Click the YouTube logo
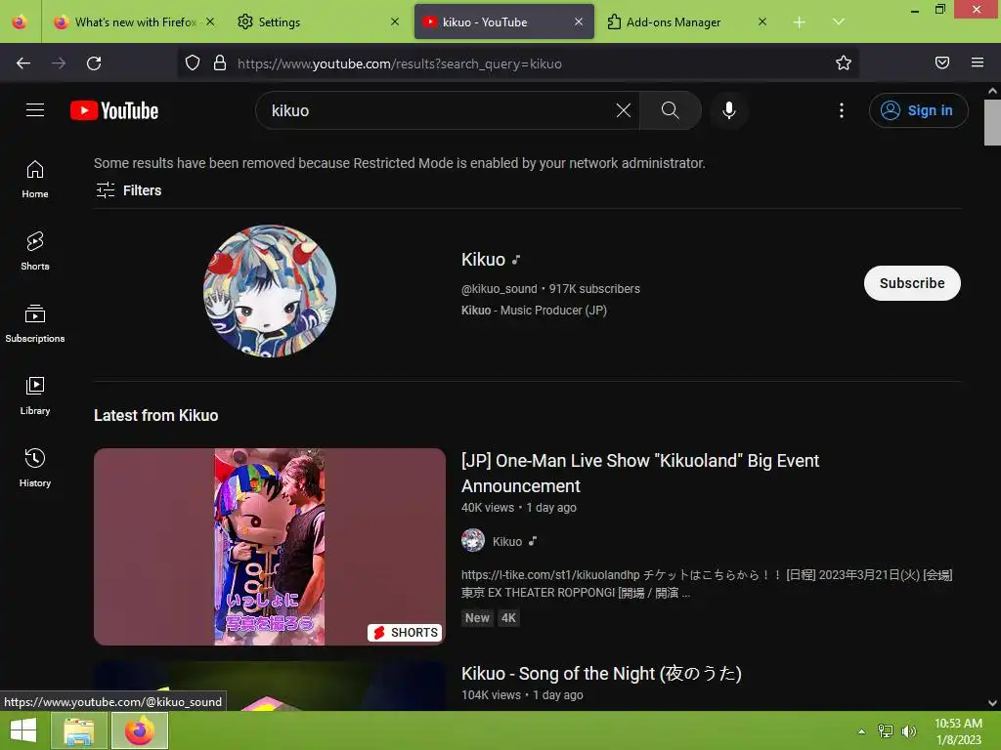 pos(114,110)
